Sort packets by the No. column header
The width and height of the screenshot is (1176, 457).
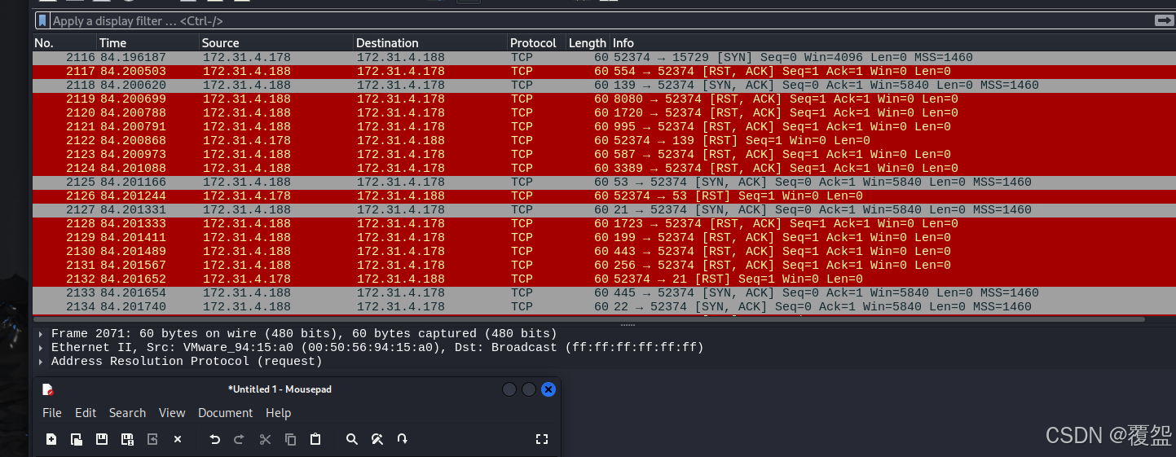point(64,43)
